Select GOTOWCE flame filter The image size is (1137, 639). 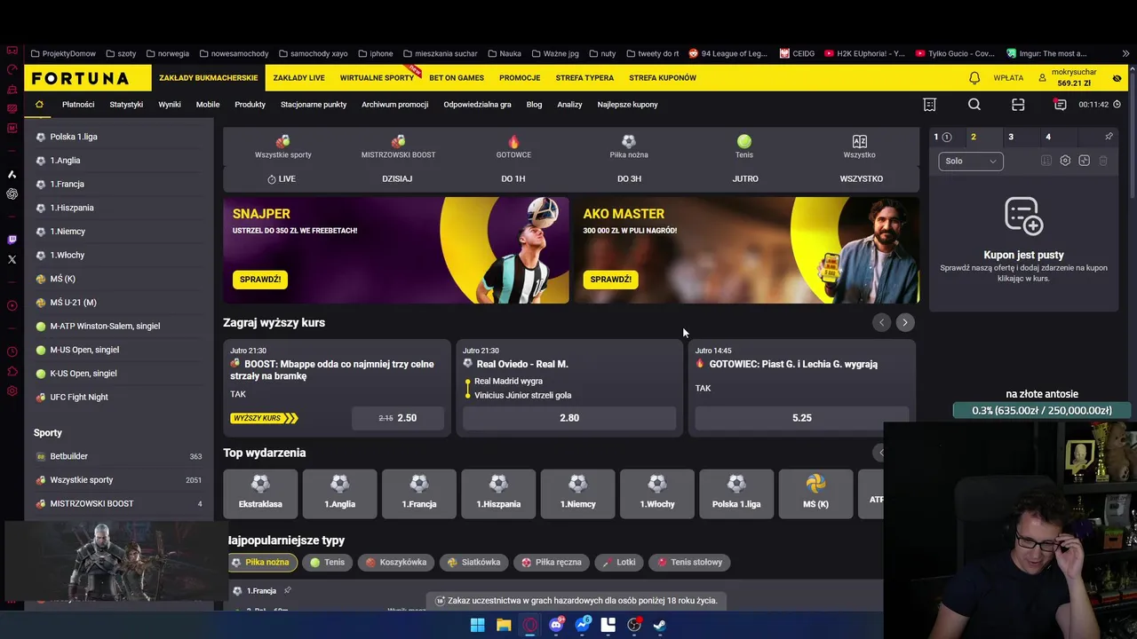coord(513,146)
